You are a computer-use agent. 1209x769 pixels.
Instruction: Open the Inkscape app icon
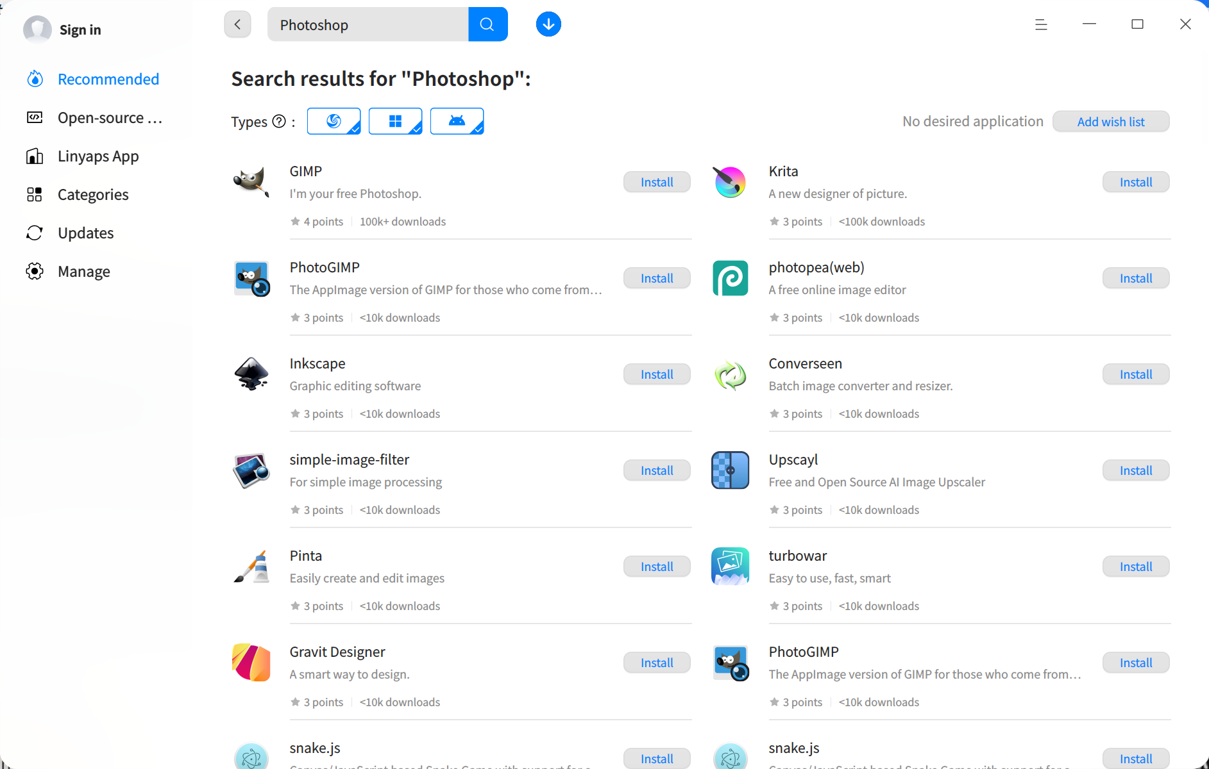coord(251,374)
